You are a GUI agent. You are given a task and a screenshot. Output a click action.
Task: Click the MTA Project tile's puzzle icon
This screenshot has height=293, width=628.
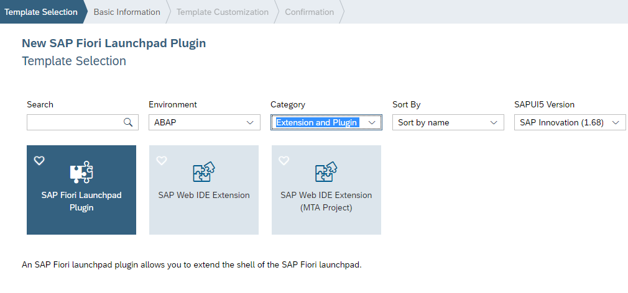pos(326,172)
